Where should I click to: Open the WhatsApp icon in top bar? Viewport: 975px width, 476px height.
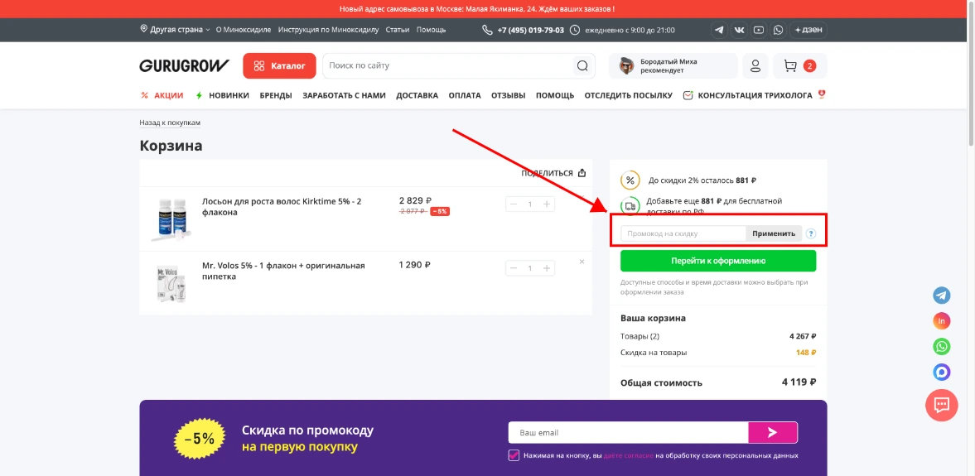(x=779, y=30)
